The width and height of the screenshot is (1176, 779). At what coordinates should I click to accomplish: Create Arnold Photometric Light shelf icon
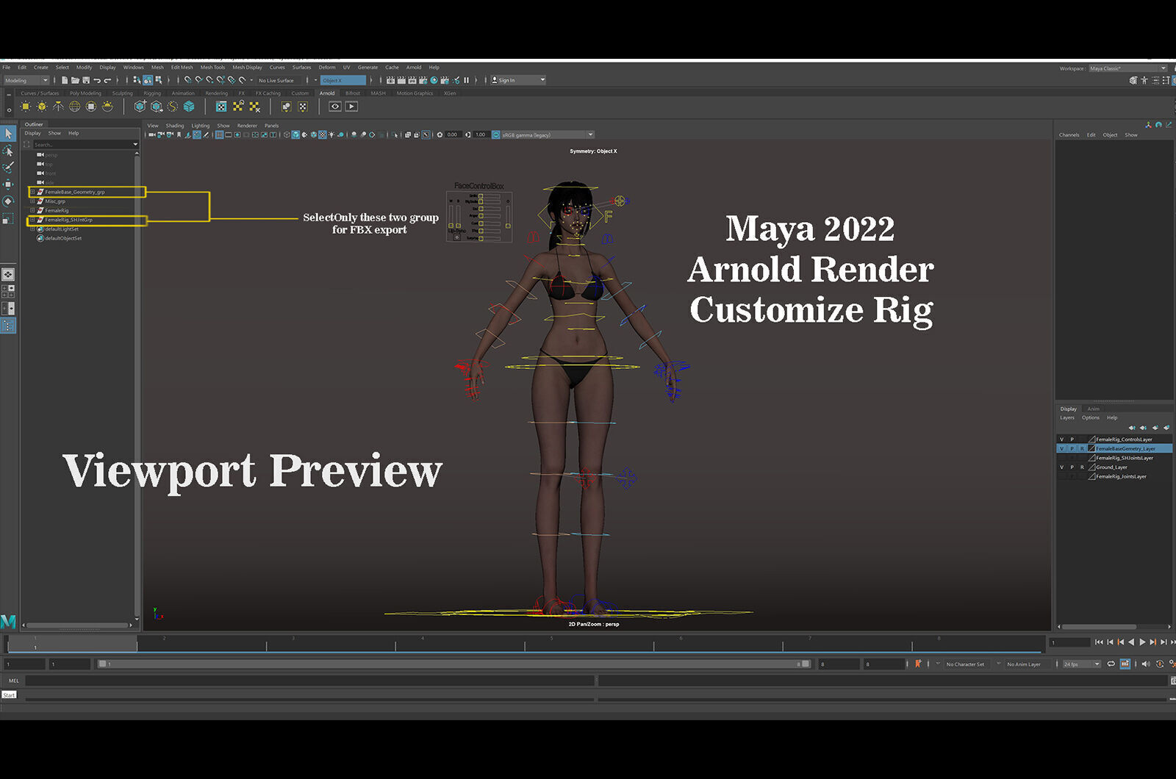pyautogui.click(x=58, y=107)
